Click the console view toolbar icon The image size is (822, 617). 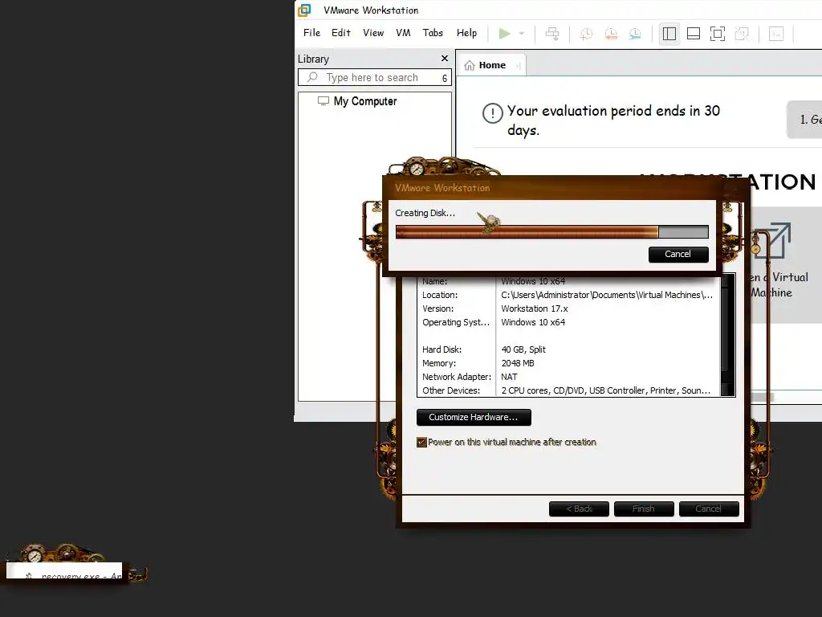[776, 34]
